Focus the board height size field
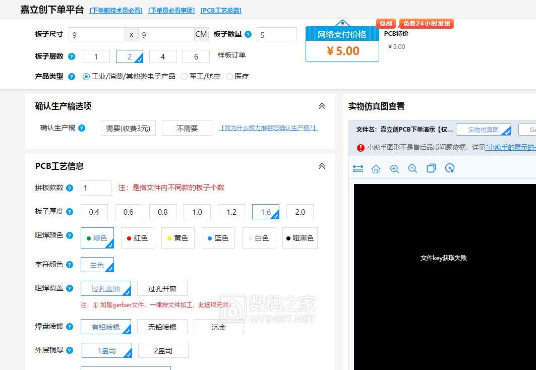This screenshot has width=536, height=370. (x=166, y=34)
